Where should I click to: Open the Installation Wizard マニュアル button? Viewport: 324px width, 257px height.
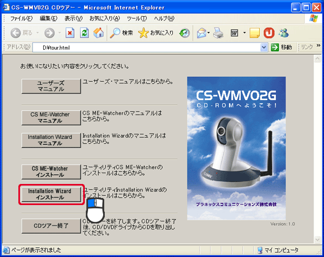point(51,140)
